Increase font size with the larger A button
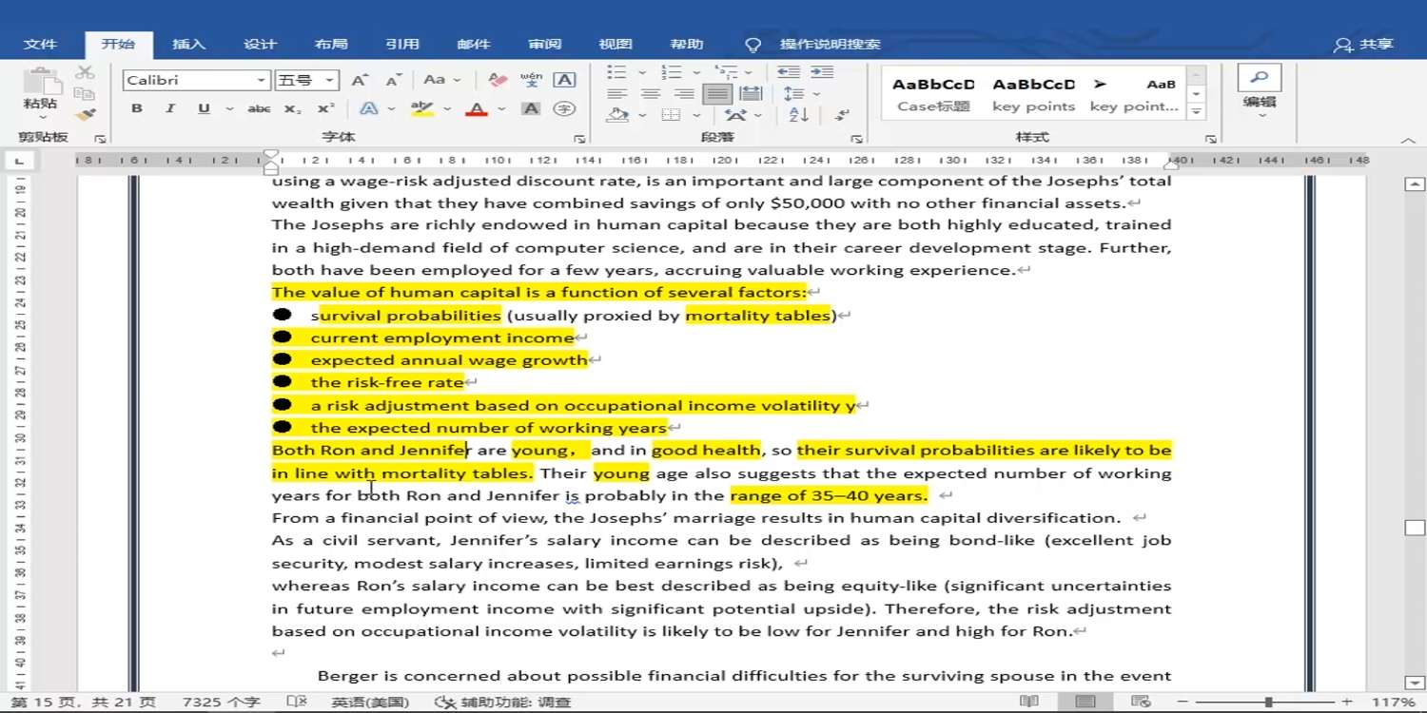This screenshot has height=713, width=1427. click(360, 81)
